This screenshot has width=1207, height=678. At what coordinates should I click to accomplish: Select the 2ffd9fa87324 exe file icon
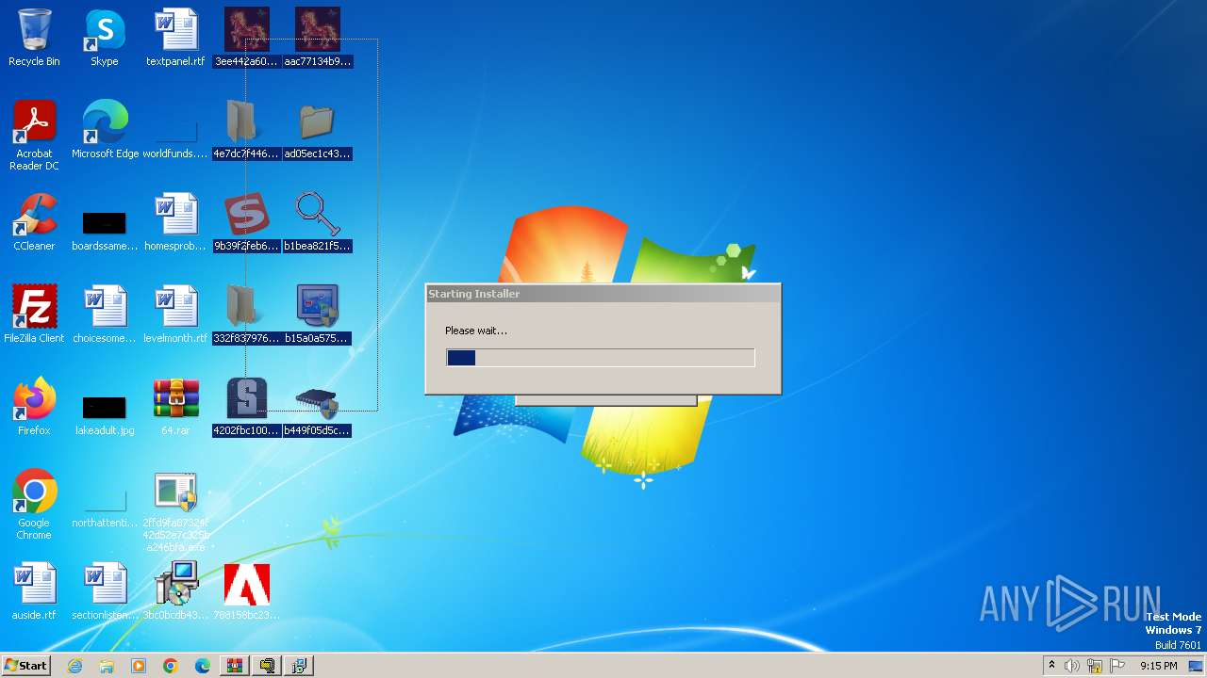coord(175,511)
